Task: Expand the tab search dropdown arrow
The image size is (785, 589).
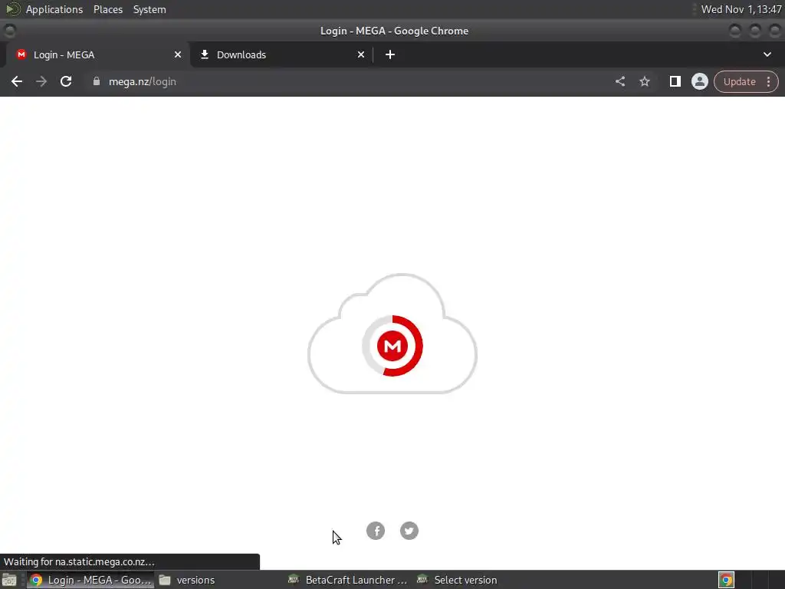Action: click(x=767, y=54)
